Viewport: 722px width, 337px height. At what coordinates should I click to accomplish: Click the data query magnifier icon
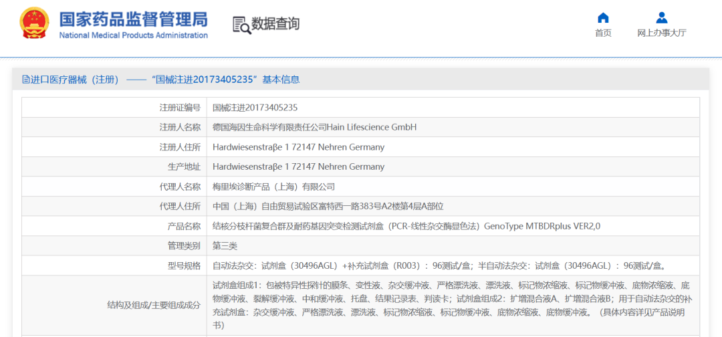point(241,25)
